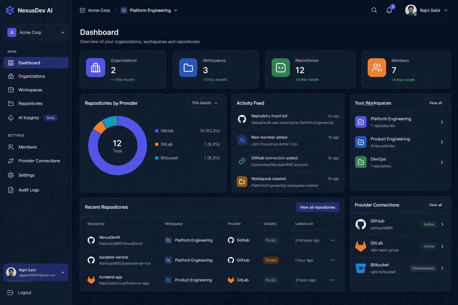This screenshot has width=458, height=305.
Task: Click the Bitbucket icon in Provider Connections
Action: 361,268
